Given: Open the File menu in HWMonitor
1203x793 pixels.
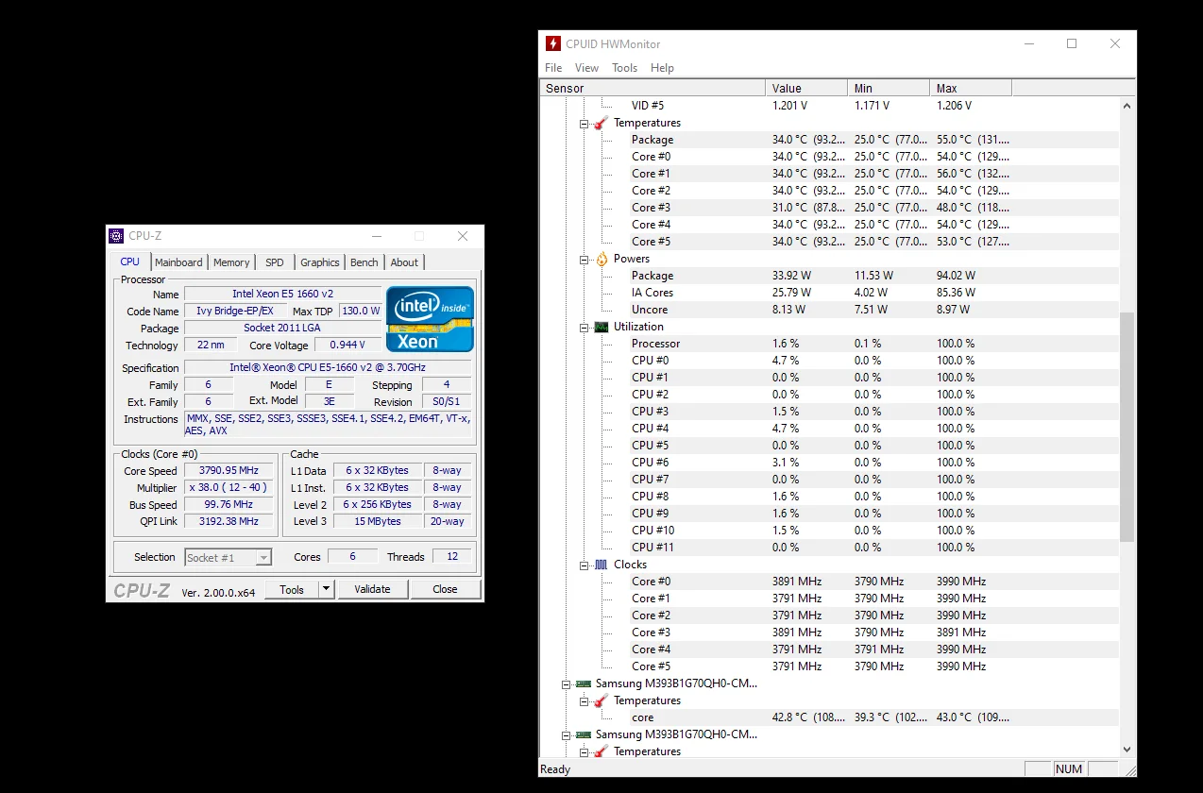Looking at the screenshot, I should click(553, 68).
